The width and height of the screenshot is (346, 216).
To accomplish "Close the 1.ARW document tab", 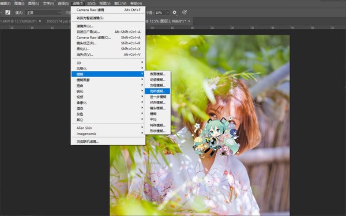I will click(40, 21).
